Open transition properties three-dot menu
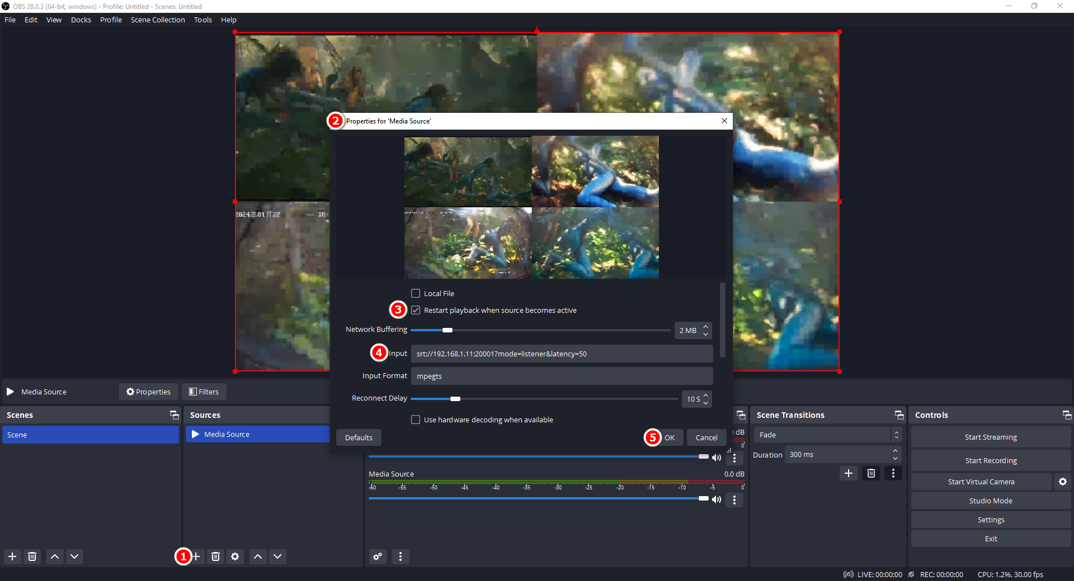 893,473
